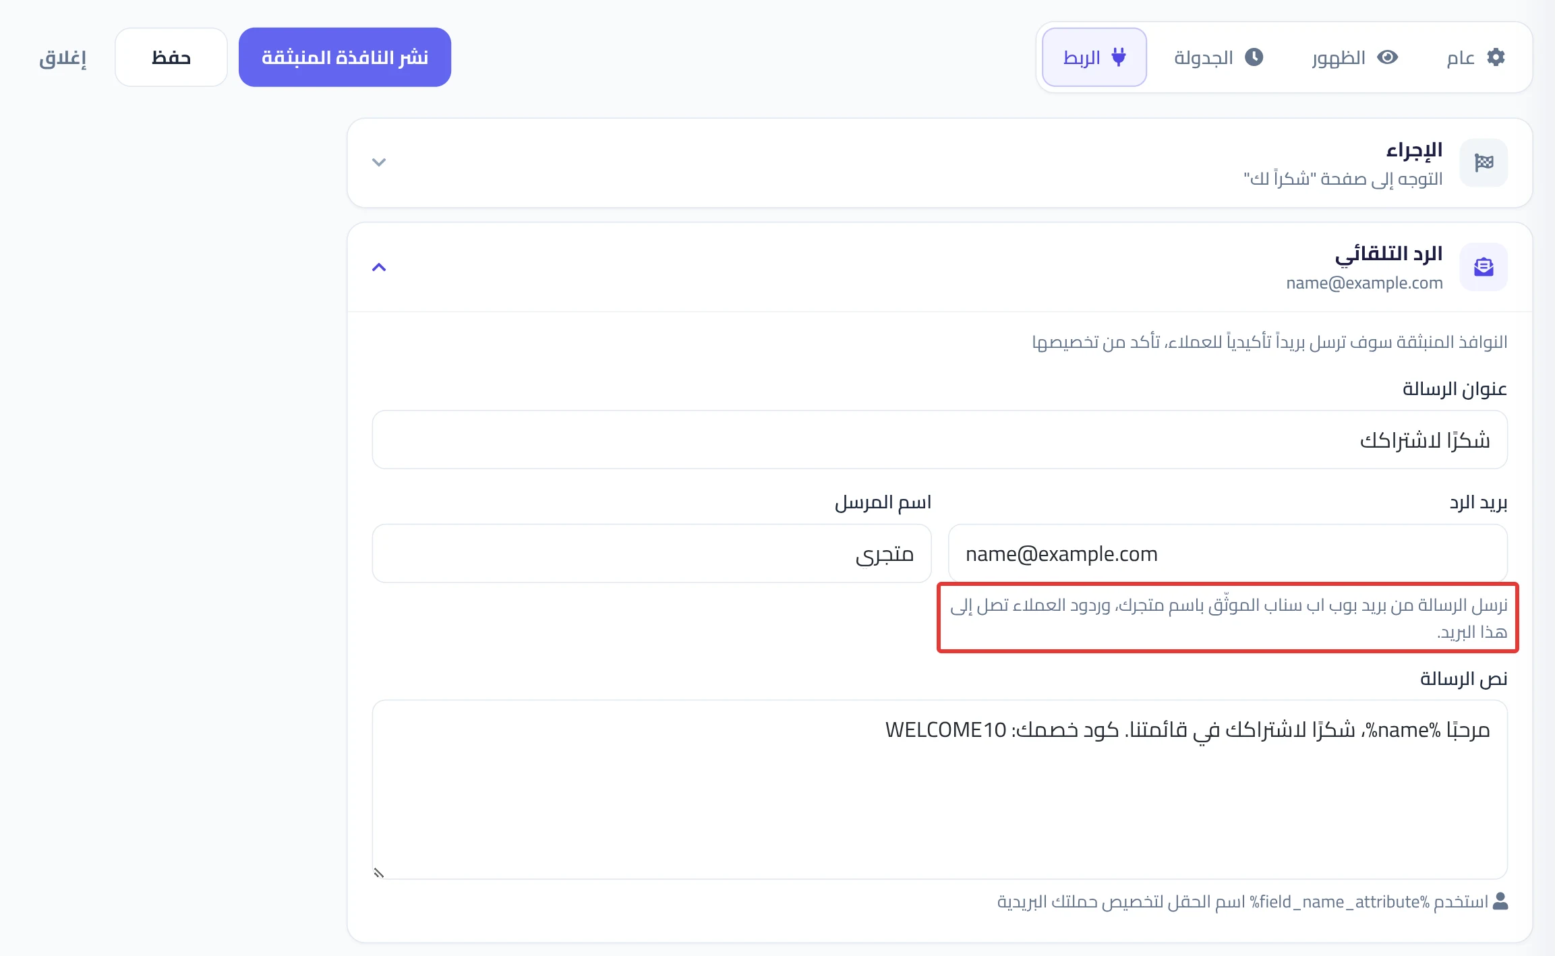This screenshot has width=1555, height=956.
Task: Select the الربط tab
Action: [1094, 57]
